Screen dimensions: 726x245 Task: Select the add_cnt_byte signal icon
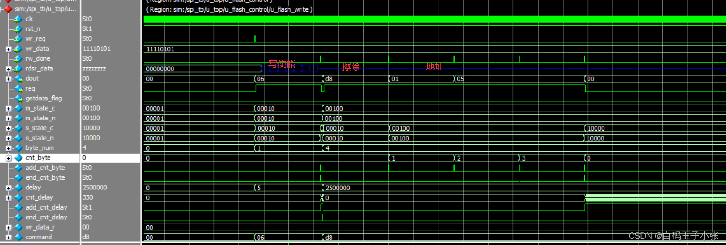pos(18,168)
